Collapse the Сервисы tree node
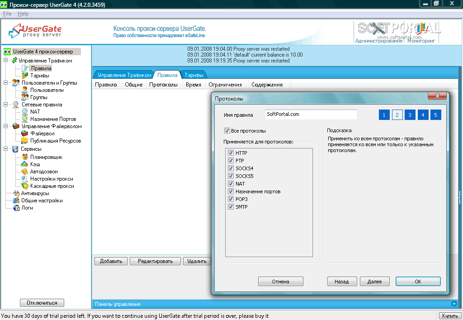Screen dimensions: 463x320 click(5, 149)
